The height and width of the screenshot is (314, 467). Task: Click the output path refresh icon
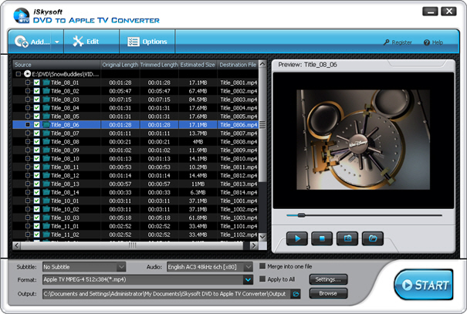[296, 294]
